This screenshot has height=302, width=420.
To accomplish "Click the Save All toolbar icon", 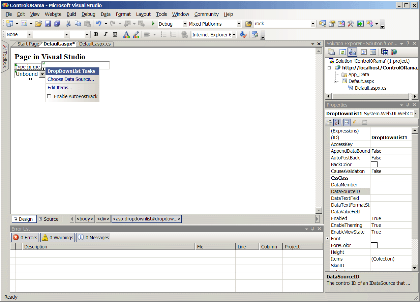I will point(57,24).
